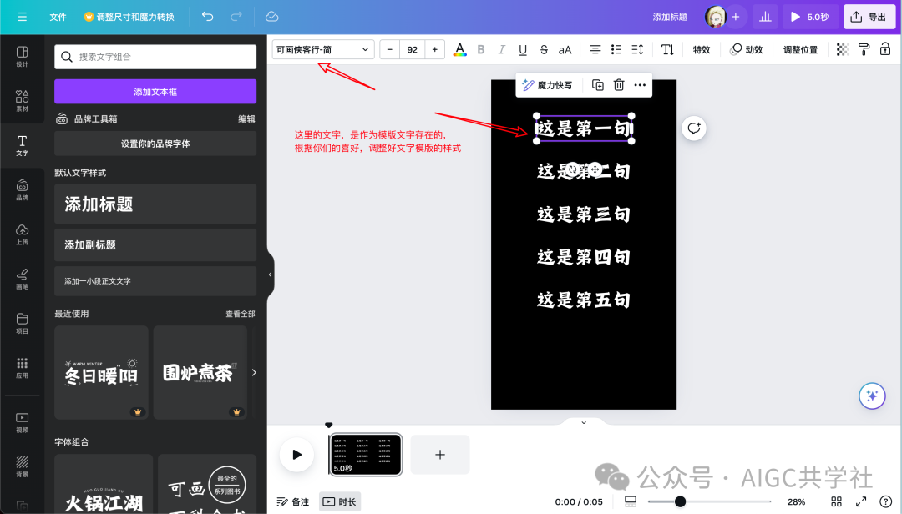
Task: Open the 可画侠客行-简 font dropdown
Action: click(323, 49)
